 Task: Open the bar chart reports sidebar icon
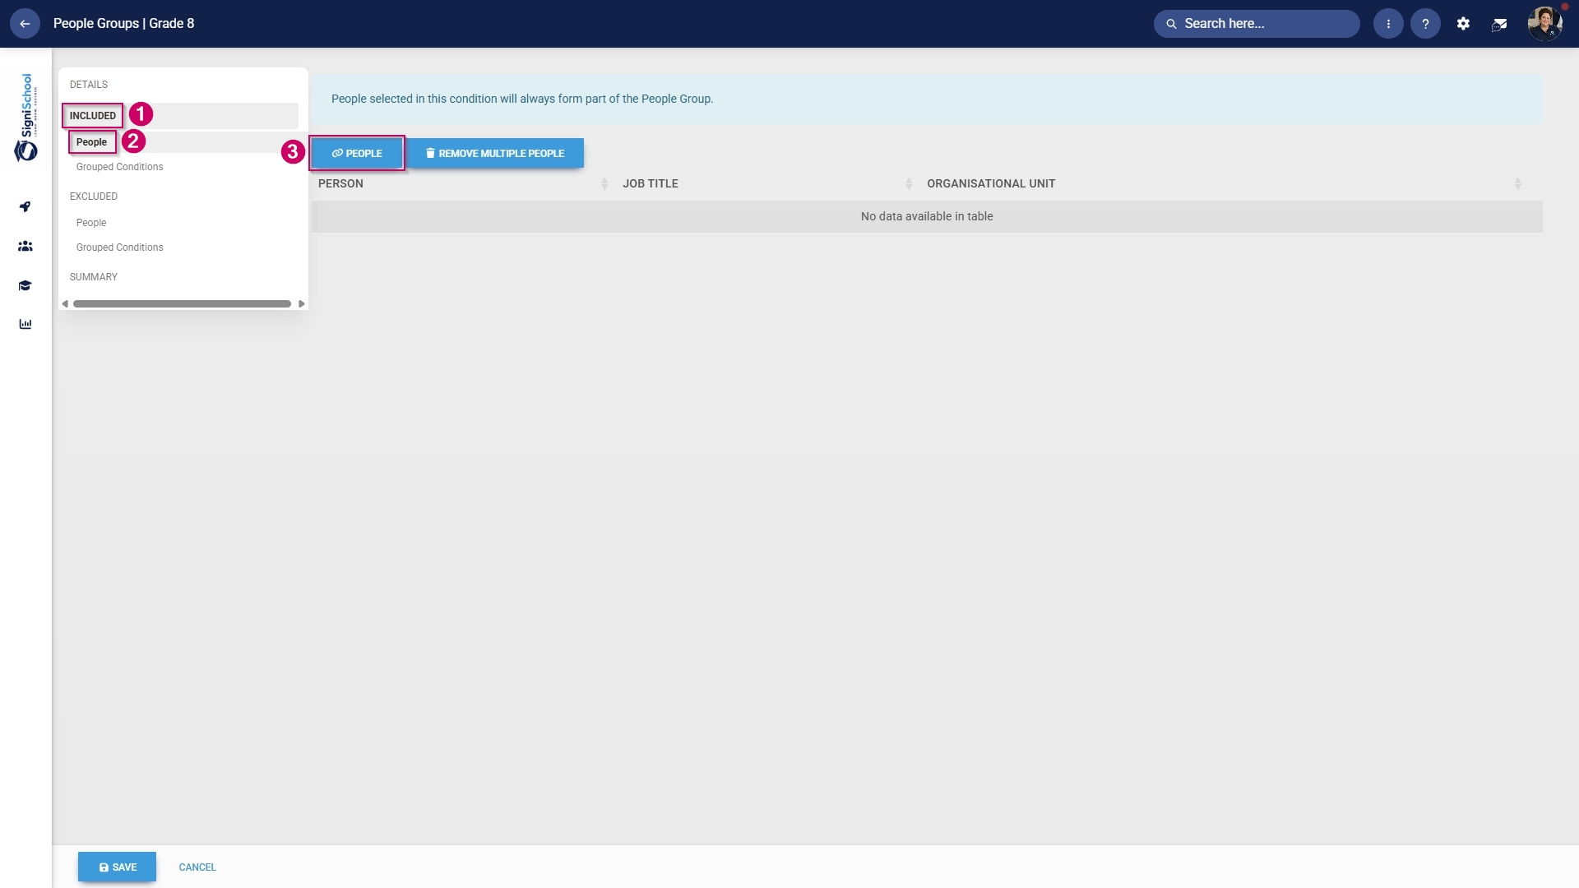click(25, 324)
